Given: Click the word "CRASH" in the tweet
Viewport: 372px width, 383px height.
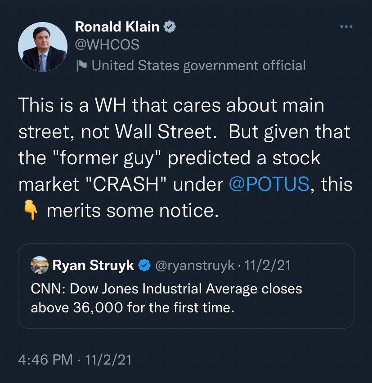Looking at the screenshot, I should pyautogui.click(x=126, y=184).
